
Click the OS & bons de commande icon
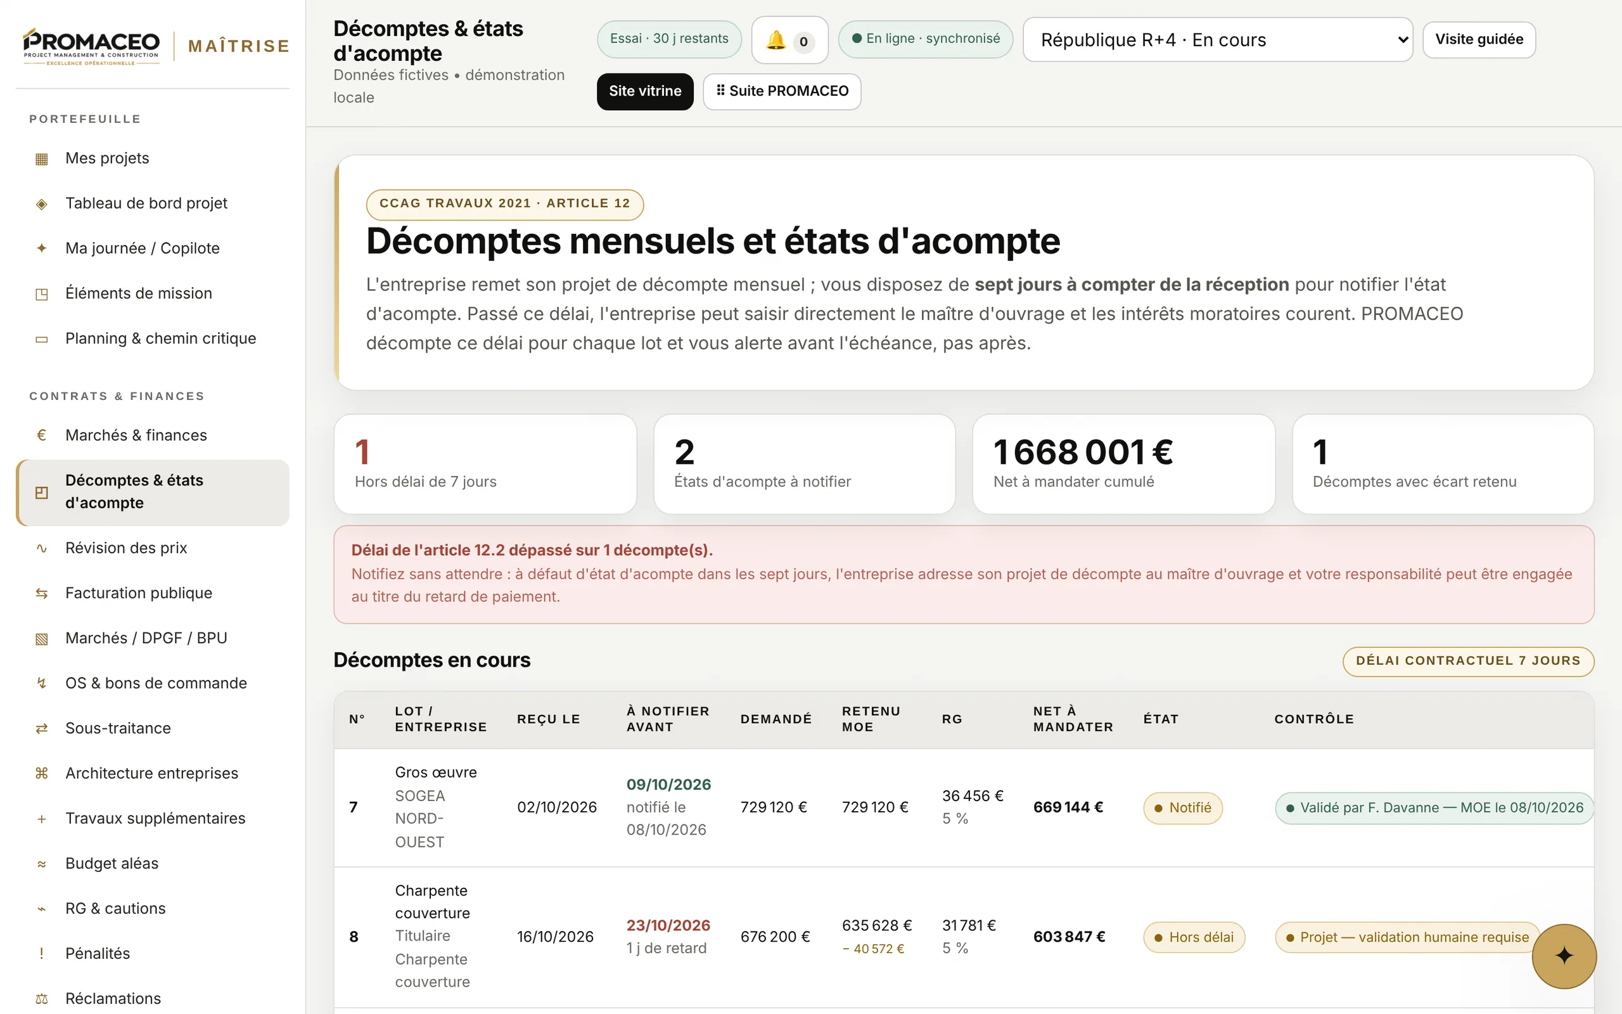coord(42,683)
